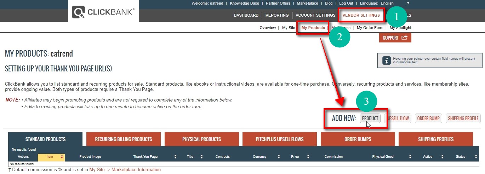Viewport: 485px width, 174px height.
Task: Open the Dashboard menu
Action: point(246,15)
